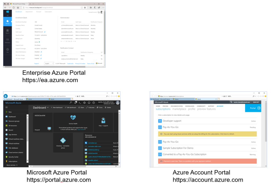271x183 pixels.
Task: Click Learn more link in Service Health tile
Action: pos(81,129)
